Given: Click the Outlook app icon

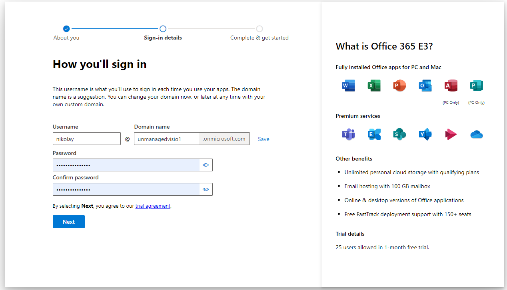Looking at the screenshot, I should coord(425,85).
